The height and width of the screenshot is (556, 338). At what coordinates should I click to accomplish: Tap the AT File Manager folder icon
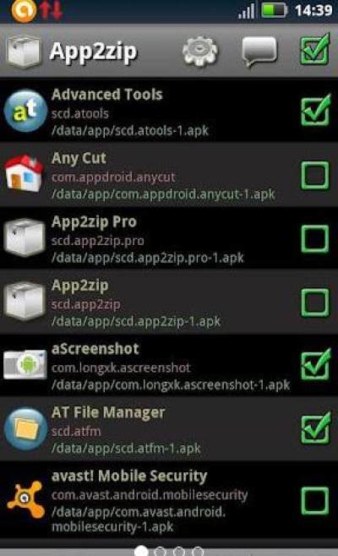(25, 428)
